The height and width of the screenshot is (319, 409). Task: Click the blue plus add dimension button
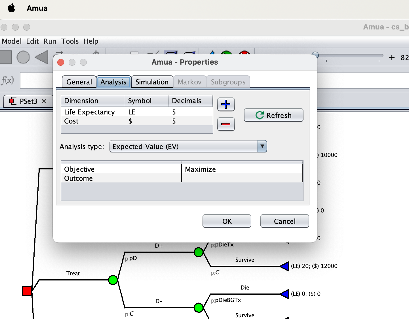226,104
